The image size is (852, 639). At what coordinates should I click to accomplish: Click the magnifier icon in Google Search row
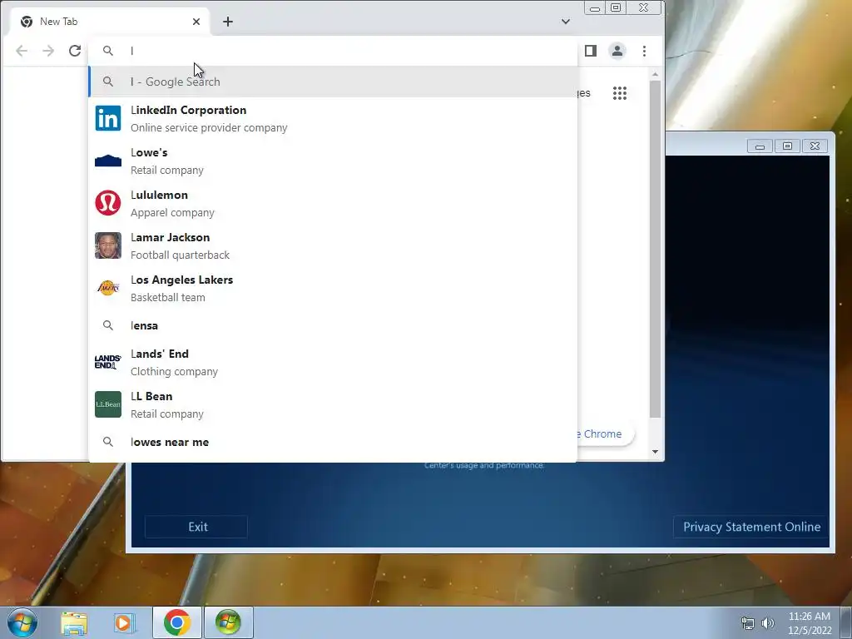click(107, 82)
